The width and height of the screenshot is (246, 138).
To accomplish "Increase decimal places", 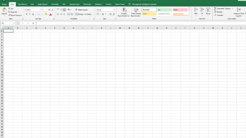I will click(110, 14).
